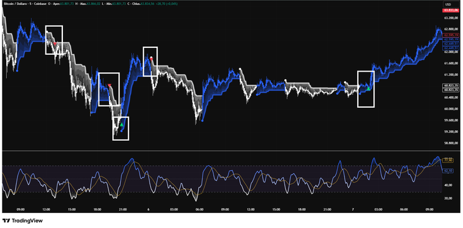Click the red 63.833,06 current price label
This screenshot has height=228, width=463.
point(451,11)
